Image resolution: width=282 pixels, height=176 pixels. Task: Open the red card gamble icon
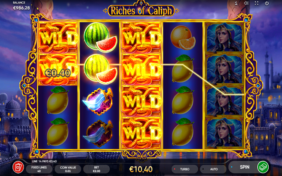(x=18, y=167)
